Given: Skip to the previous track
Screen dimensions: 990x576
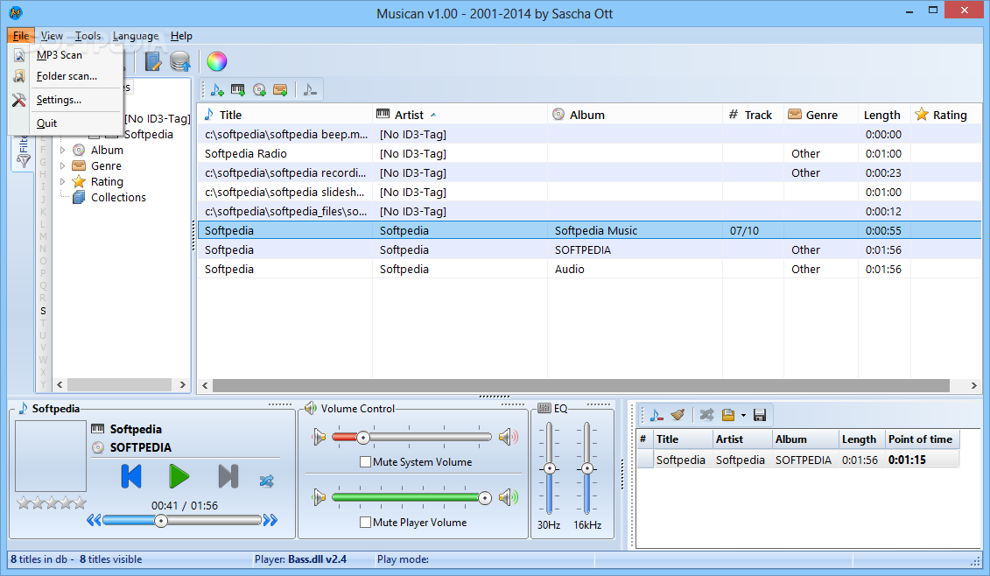Looking at the screenshot, I should (x=131, y=476).
